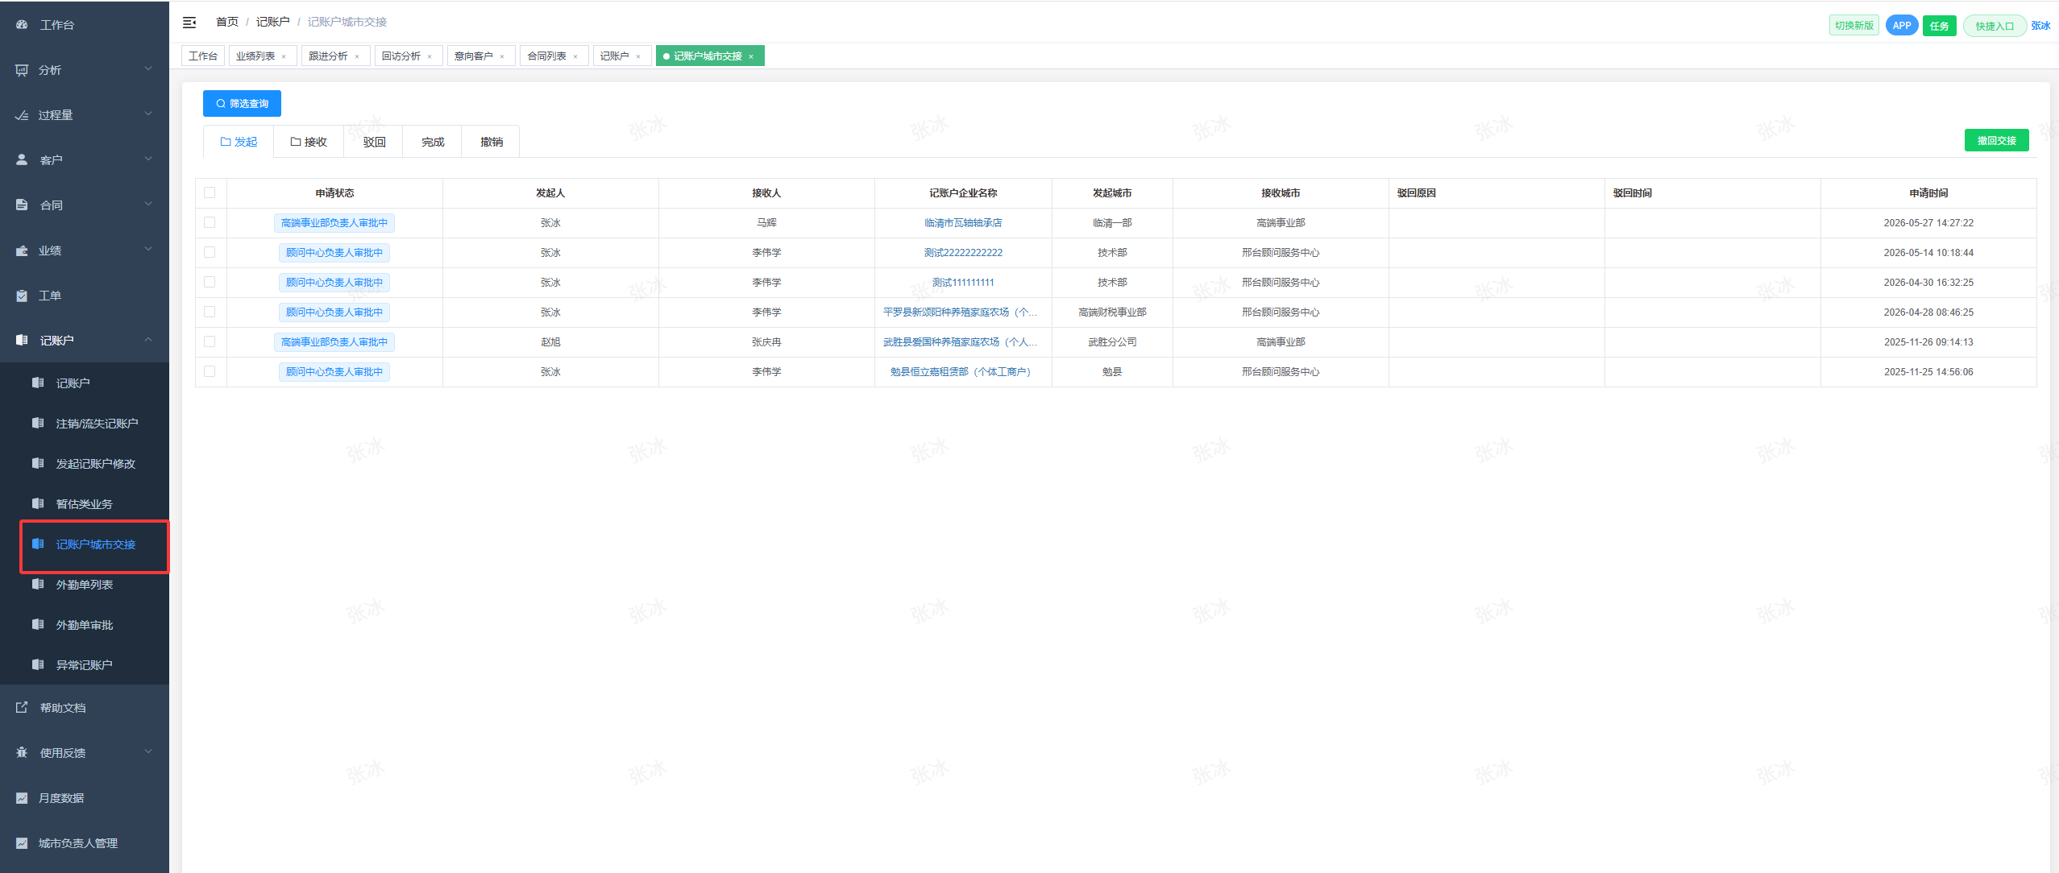Switch to the 接收 tab

point(309,142)
